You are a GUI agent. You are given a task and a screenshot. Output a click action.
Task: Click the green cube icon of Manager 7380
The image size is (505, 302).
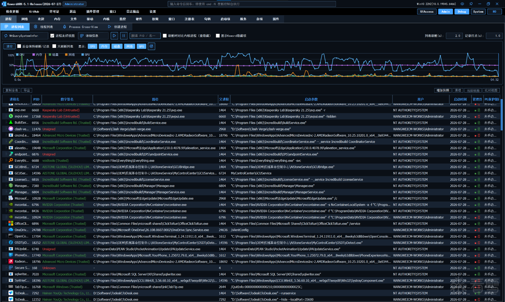click(x=11, y=186)
